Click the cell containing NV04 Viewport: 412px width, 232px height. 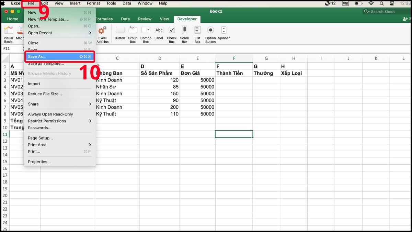[x=17, y=100]
